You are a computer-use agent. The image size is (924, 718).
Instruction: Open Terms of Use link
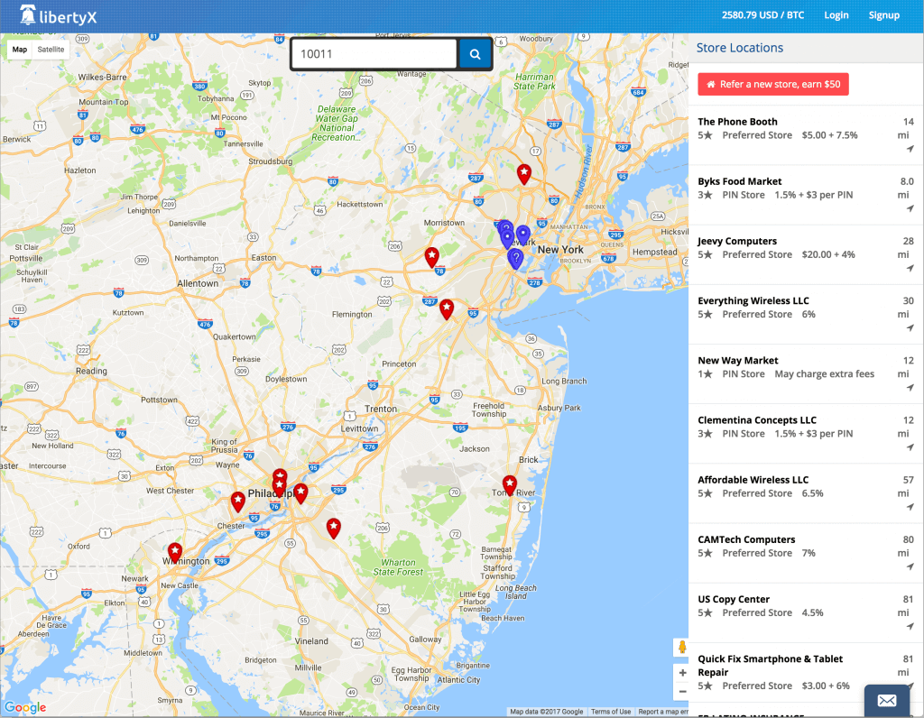tap(611, 712)
